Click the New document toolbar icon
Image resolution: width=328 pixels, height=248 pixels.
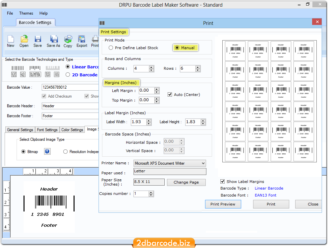point(11,39)
